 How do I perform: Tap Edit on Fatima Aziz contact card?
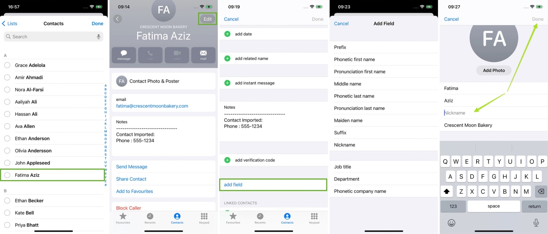click(208, 19)
